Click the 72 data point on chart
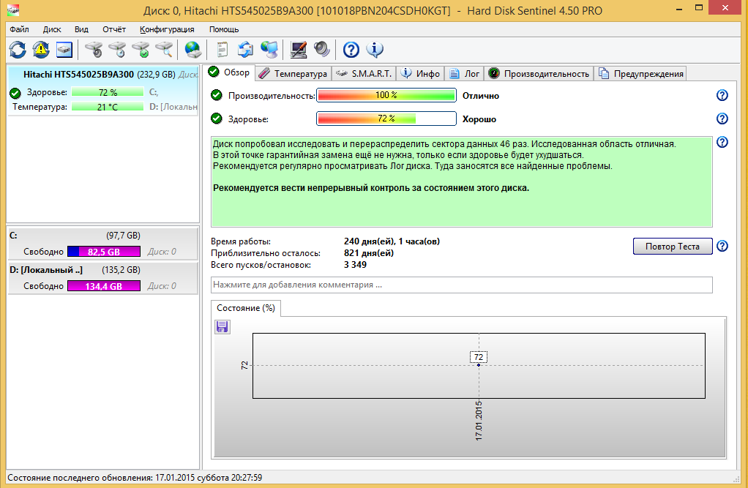This screenshot has width=748, height=488. (479, 365)
